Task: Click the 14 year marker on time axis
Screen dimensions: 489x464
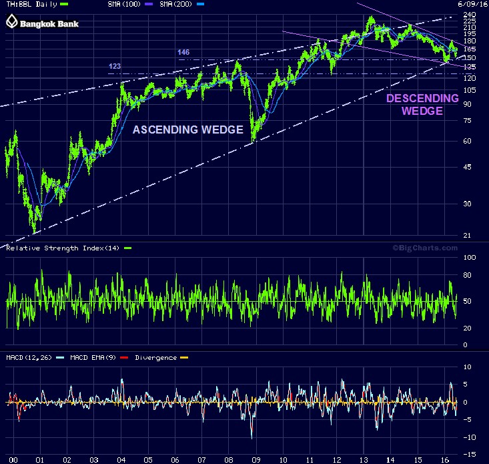Action: coord(390,460)
